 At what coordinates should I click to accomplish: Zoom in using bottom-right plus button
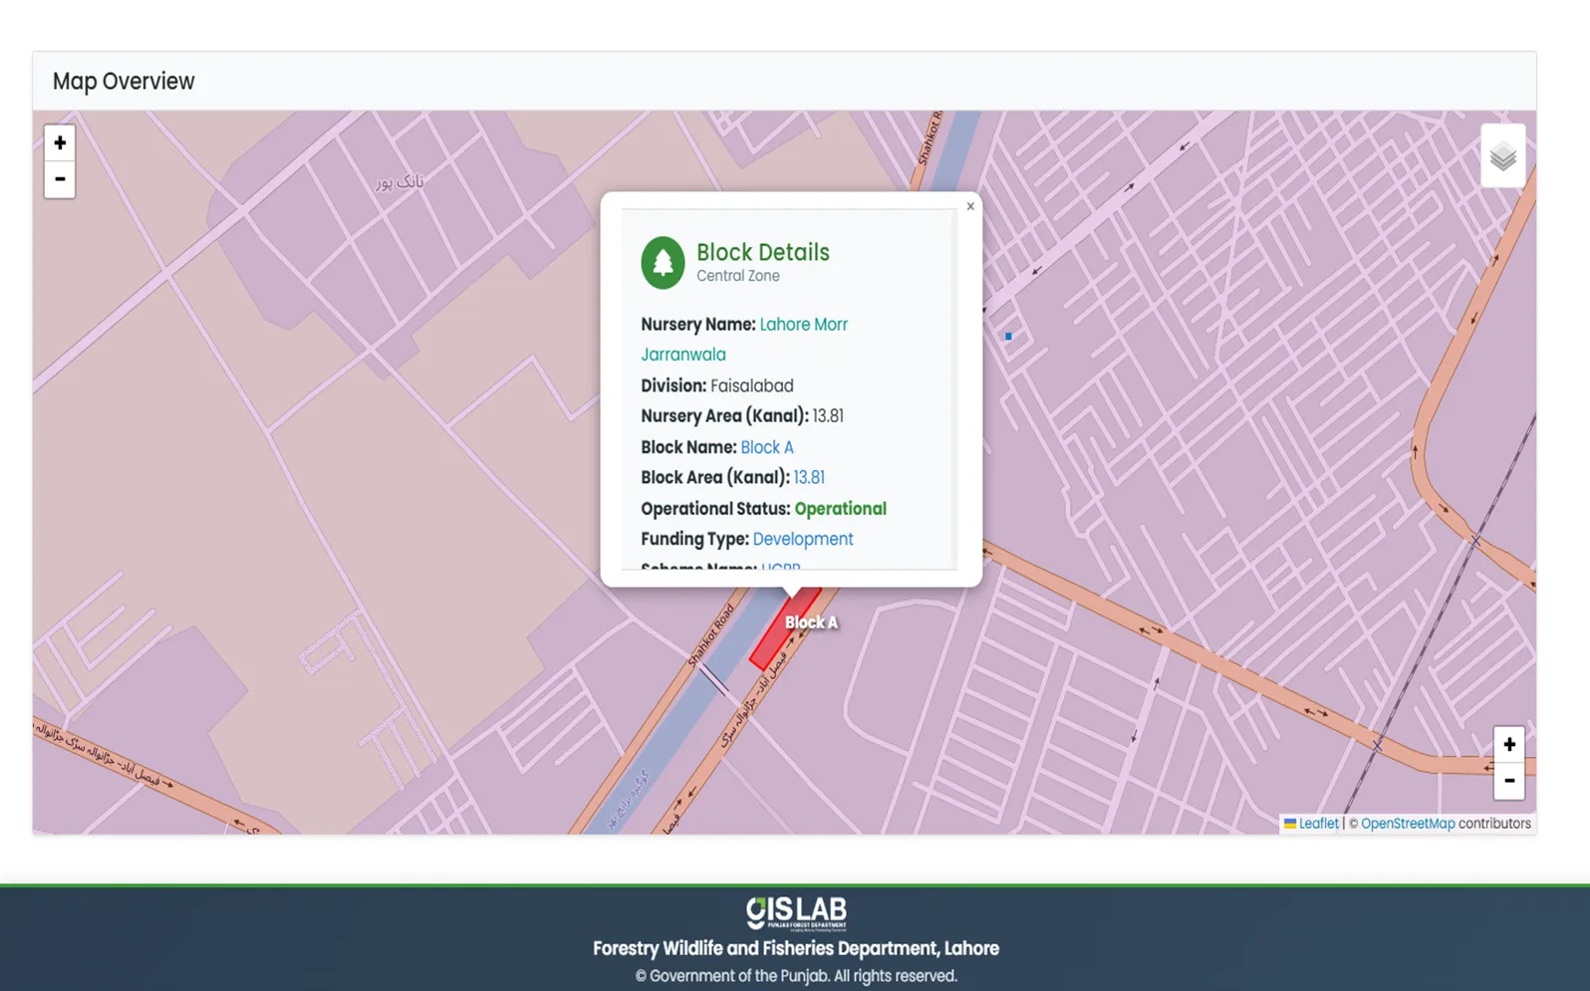[x=1508, y=745]
